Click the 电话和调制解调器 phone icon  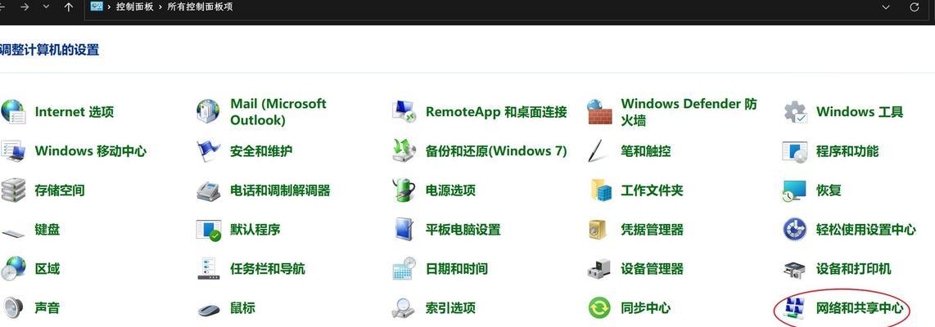click(208, 191)
